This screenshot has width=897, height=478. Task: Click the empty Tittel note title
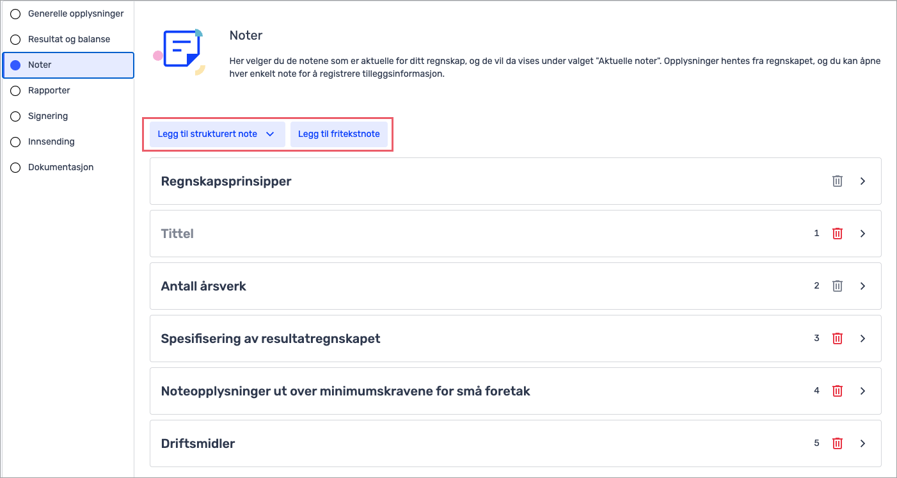(x=177, y=234)
